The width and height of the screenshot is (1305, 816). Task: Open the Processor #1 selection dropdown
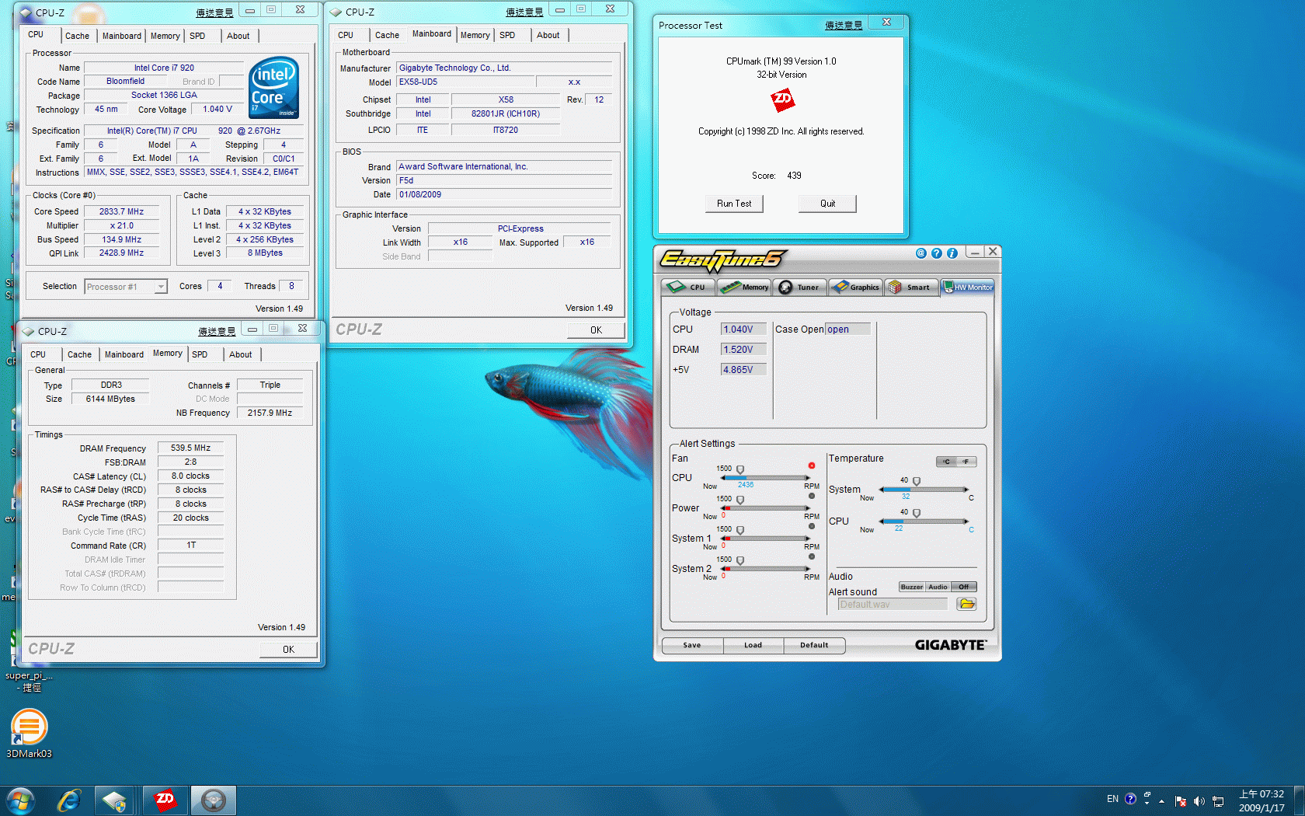point(160,287)
